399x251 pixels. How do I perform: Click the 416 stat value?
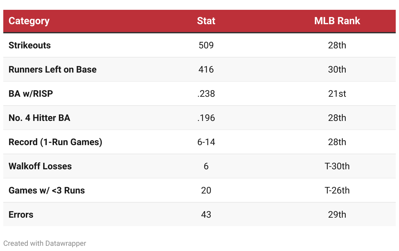pyautogui.click(x=206, y=69)
